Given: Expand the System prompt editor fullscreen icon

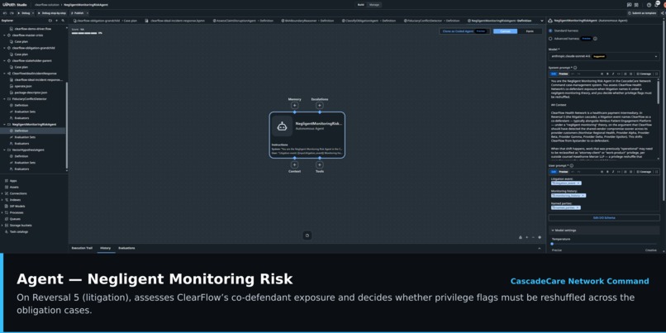Looking at the screenshot, I should (656, 74).
